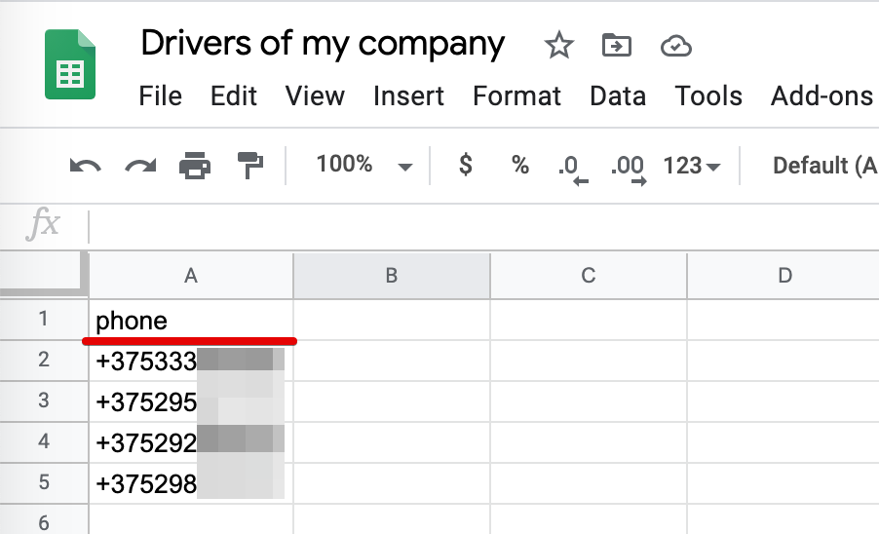
Task: Open the Default font dropdown
Action: tap(823, 166)
